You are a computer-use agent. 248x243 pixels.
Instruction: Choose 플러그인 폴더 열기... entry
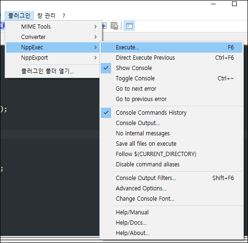point(53,71)
